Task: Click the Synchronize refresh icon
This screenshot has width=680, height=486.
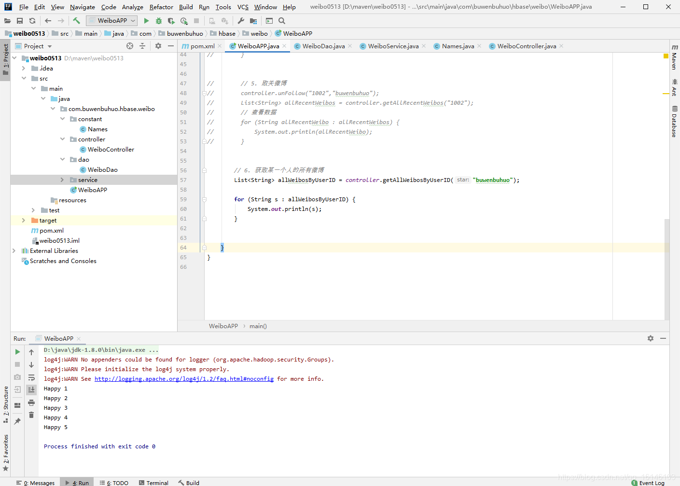Action: pyautogui.click(x=32, y=21)
